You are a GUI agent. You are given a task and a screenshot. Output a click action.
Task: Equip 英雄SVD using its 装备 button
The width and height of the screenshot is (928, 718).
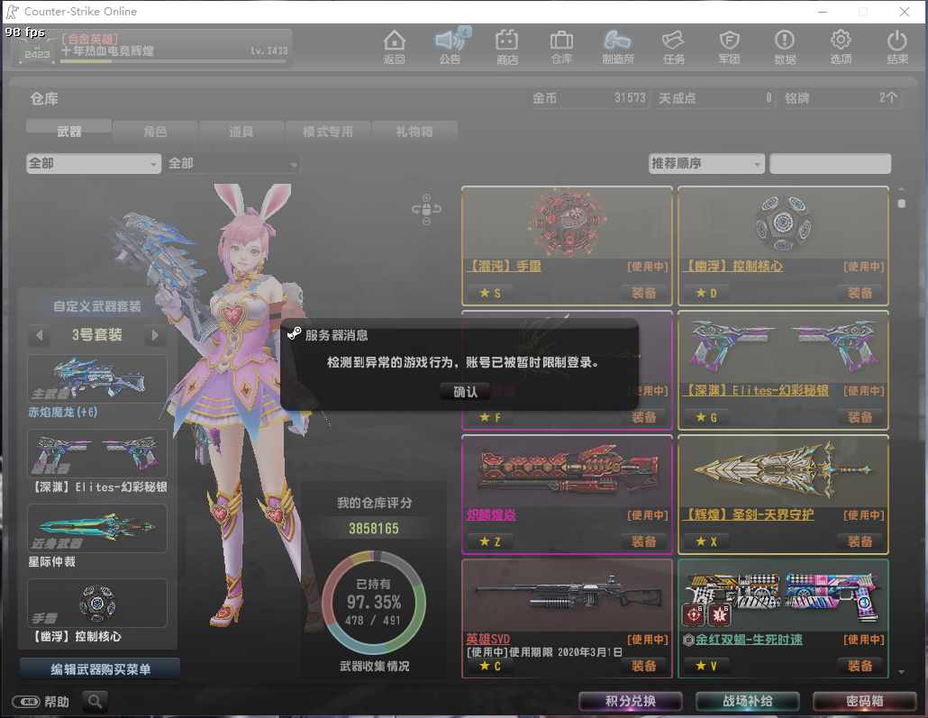(644, 666)
